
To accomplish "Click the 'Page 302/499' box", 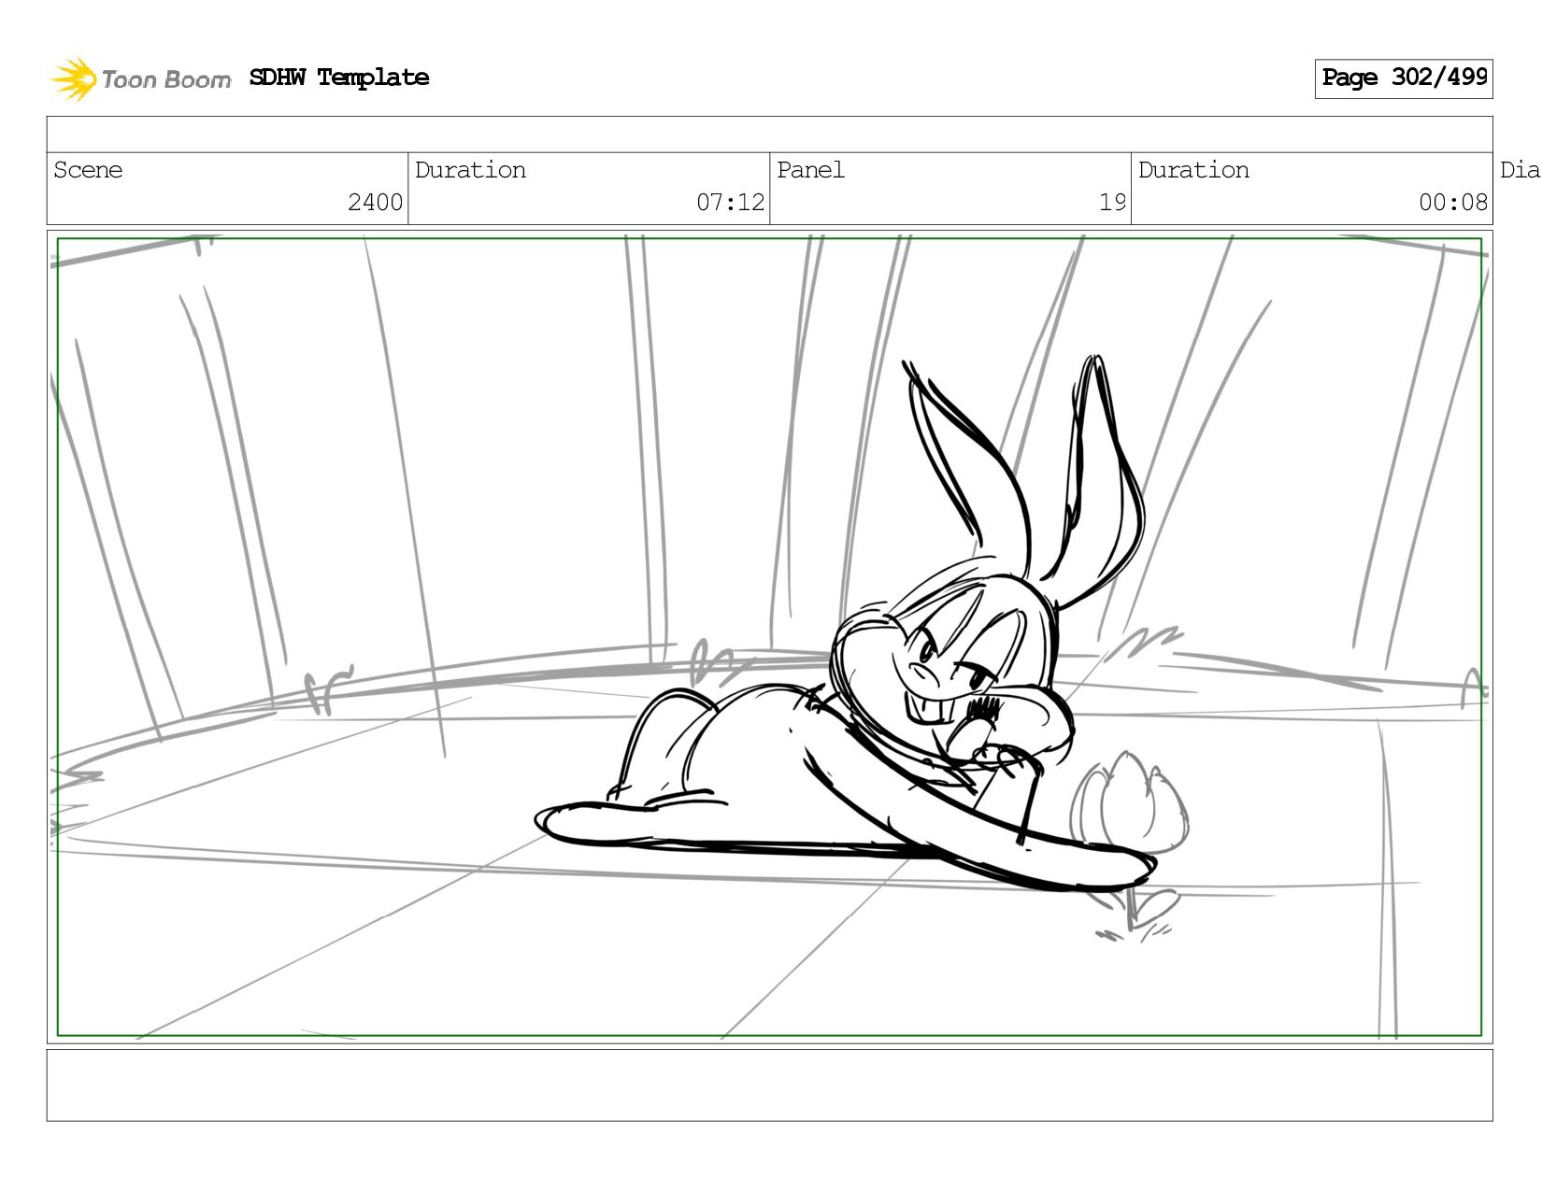I will [x=1404, y=78].
